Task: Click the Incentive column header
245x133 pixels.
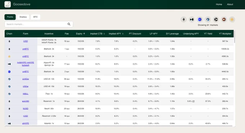Action: pos(49,34)
